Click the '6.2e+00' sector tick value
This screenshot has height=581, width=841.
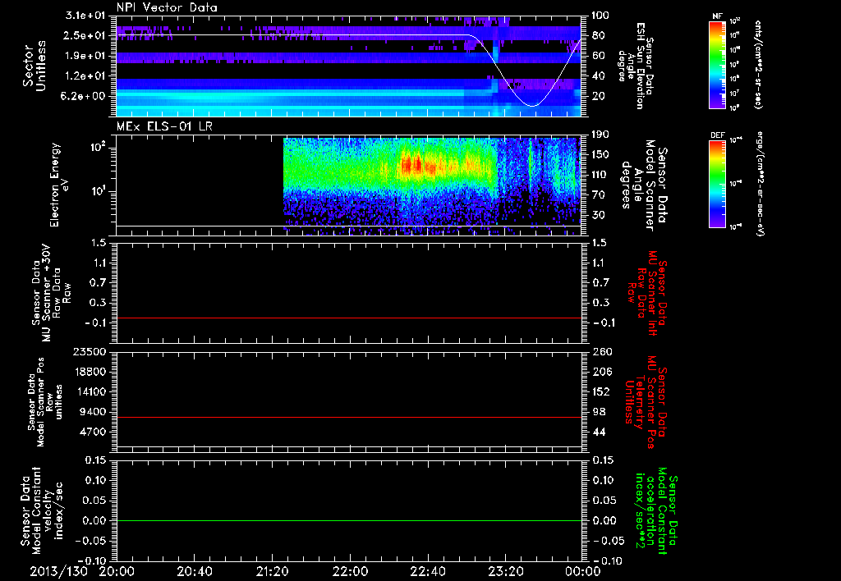pos(85,97)
